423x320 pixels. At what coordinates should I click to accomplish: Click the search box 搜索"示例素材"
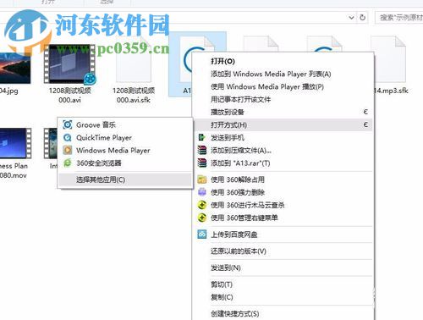coord(399,18)
